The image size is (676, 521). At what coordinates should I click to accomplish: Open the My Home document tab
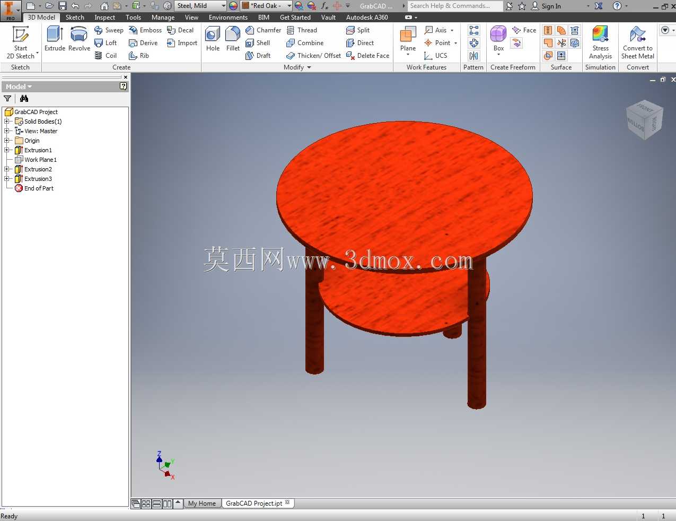tap(202, 503)
